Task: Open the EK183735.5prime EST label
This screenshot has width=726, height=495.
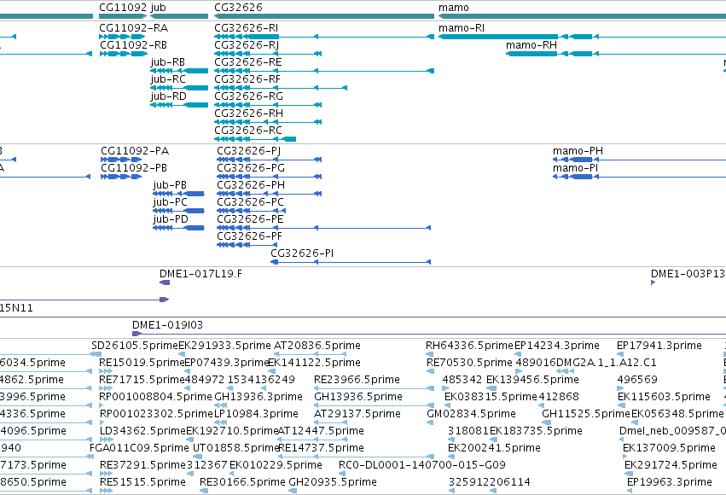Action: coord(536,431)
